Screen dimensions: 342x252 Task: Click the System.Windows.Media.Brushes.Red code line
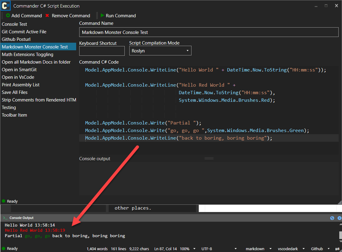click(x=227, y=100)
